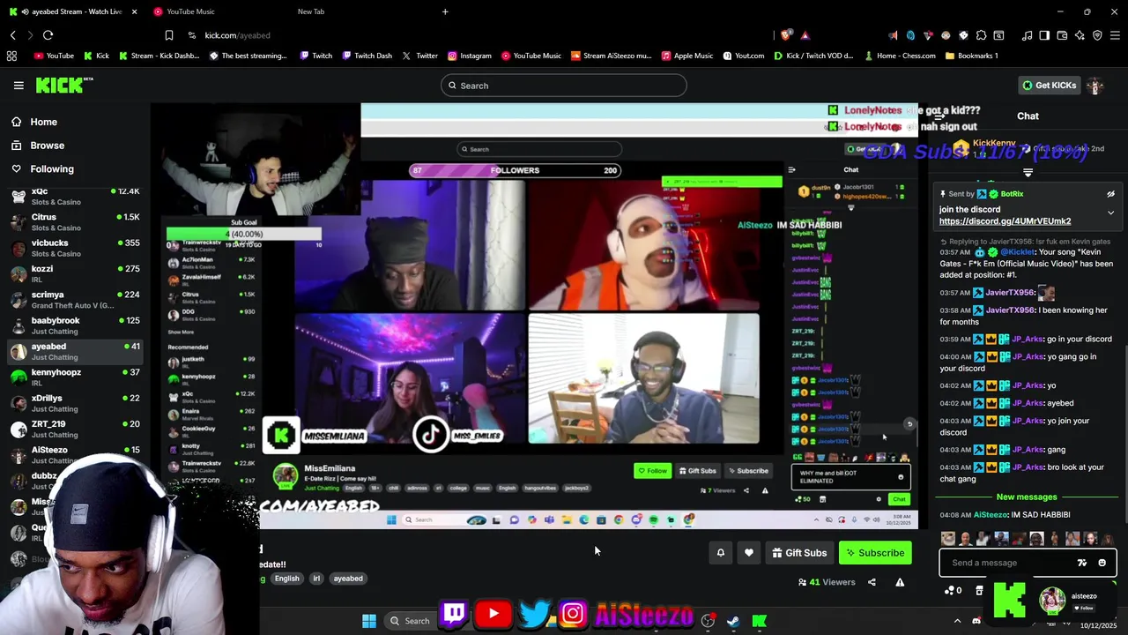Click the music note playlist icon in toolbar
This screenshot has height=635, width=1128.
pyautogui.click(x=1027, y=35)
